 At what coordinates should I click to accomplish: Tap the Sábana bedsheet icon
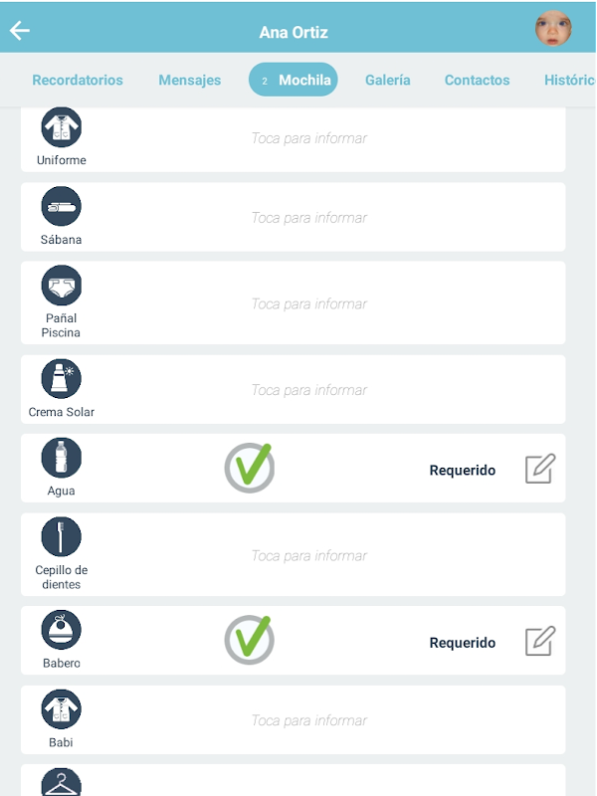pos(62,207)
